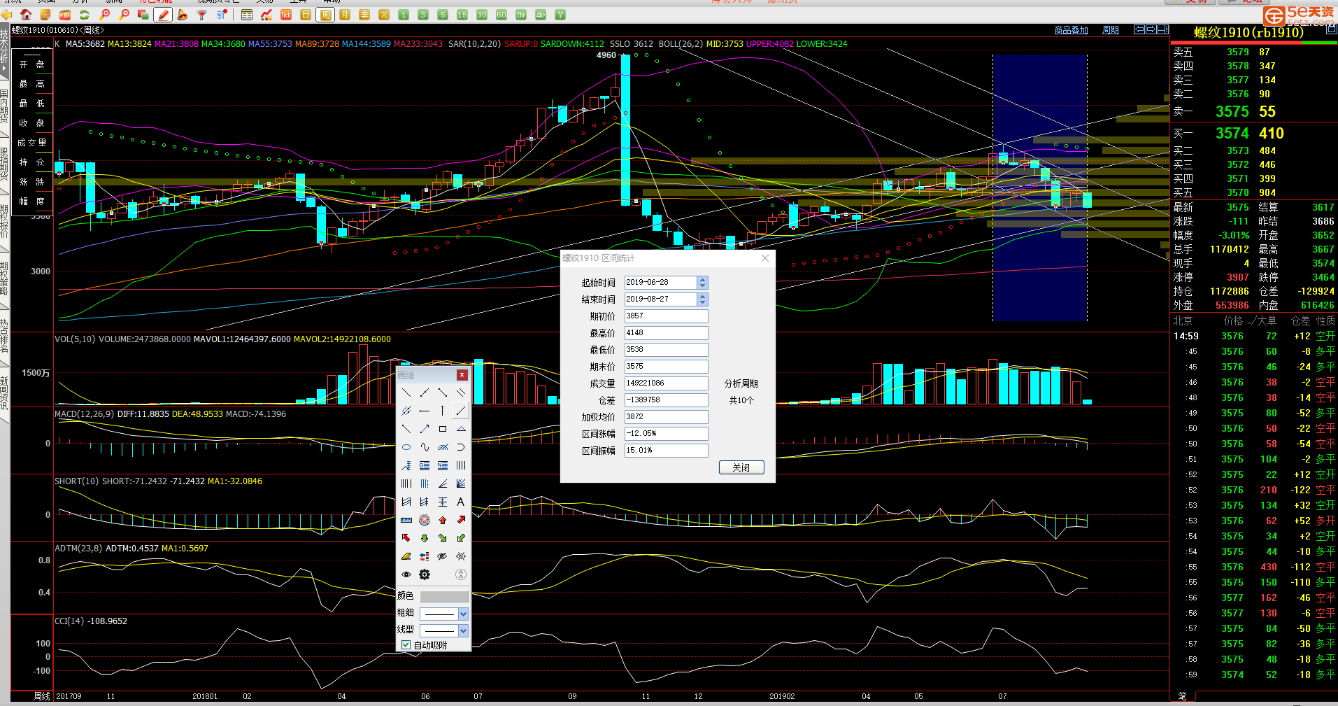
Task: Click the first magnifier zoom icon
Action: click(106, 15)
